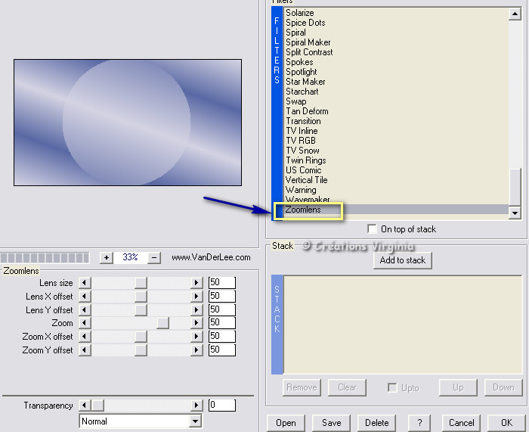Viewport: 529px width, 432px height.
Task: Open the Normal blend mode dropdown
Action: point(196,421)
